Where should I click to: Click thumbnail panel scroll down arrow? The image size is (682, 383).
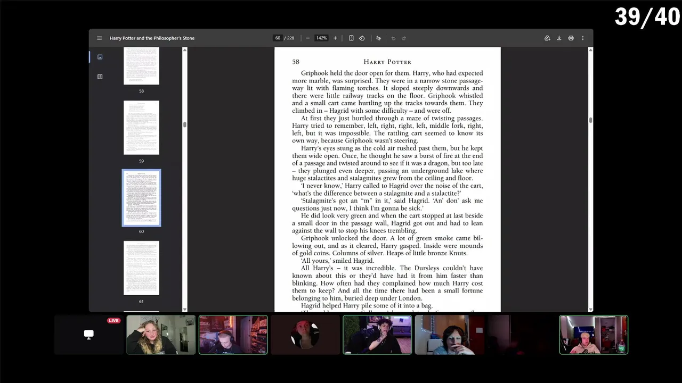(185, 309)
